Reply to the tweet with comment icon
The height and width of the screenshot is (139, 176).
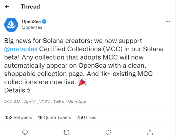point(25,132)
